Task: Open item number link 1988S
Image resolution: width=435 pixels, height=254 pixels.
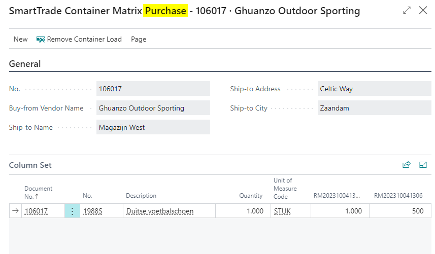Action: (93, 211)
